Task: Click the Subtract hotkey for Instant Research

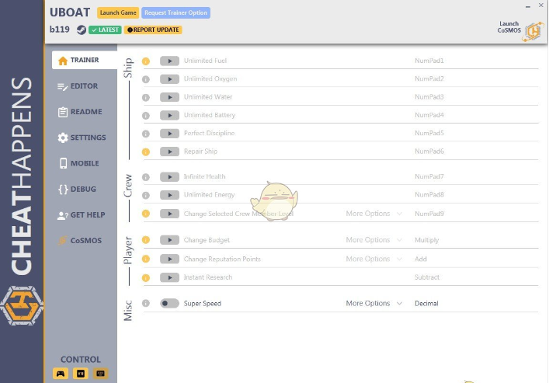Action: point(427,277)
